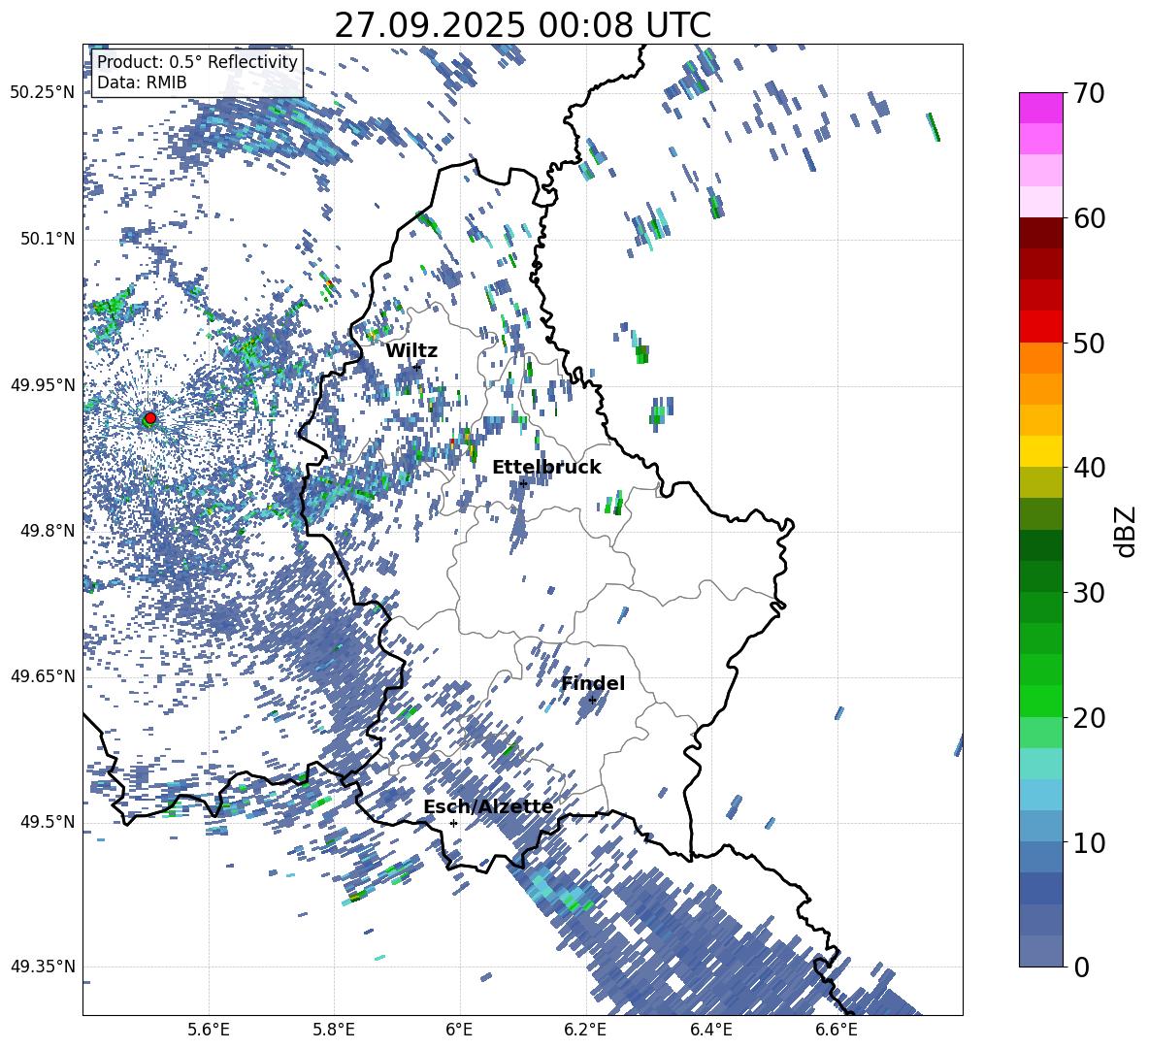1149x1049 pixels.
Task: Click the magenta top colorbar segment
Action: [1040, 108]
